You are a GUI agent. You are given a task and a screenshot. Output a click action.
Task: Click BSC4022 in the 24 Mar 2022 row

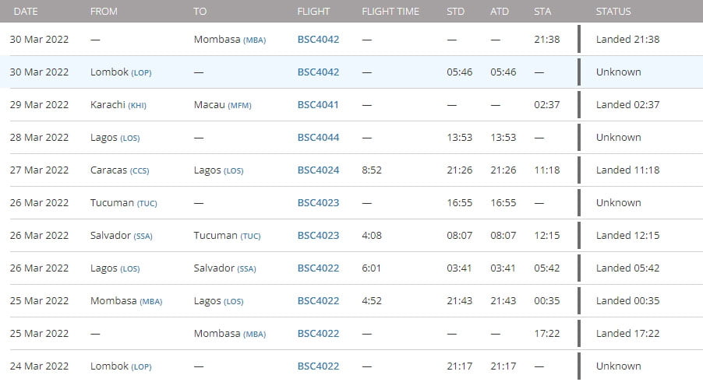click(318, 366)
